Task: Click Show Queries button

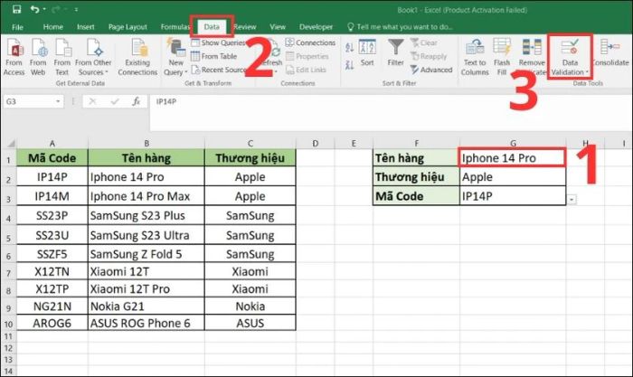Action: 218,42
